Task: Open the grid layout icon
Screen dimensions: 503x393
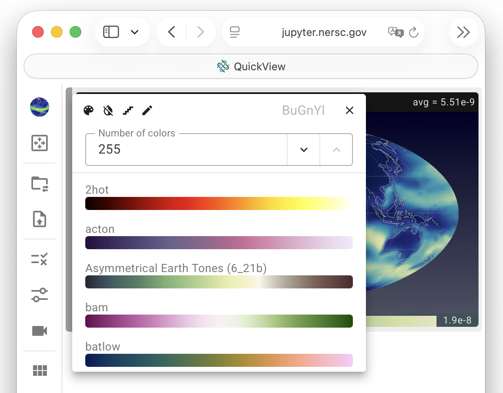Action: pos(40,371)
